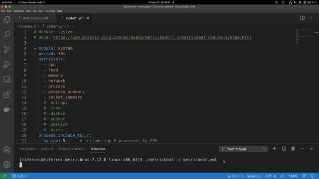The image size is (319, 179).
Task: Open elastic.co docs link on line 2
Action: 152,37
